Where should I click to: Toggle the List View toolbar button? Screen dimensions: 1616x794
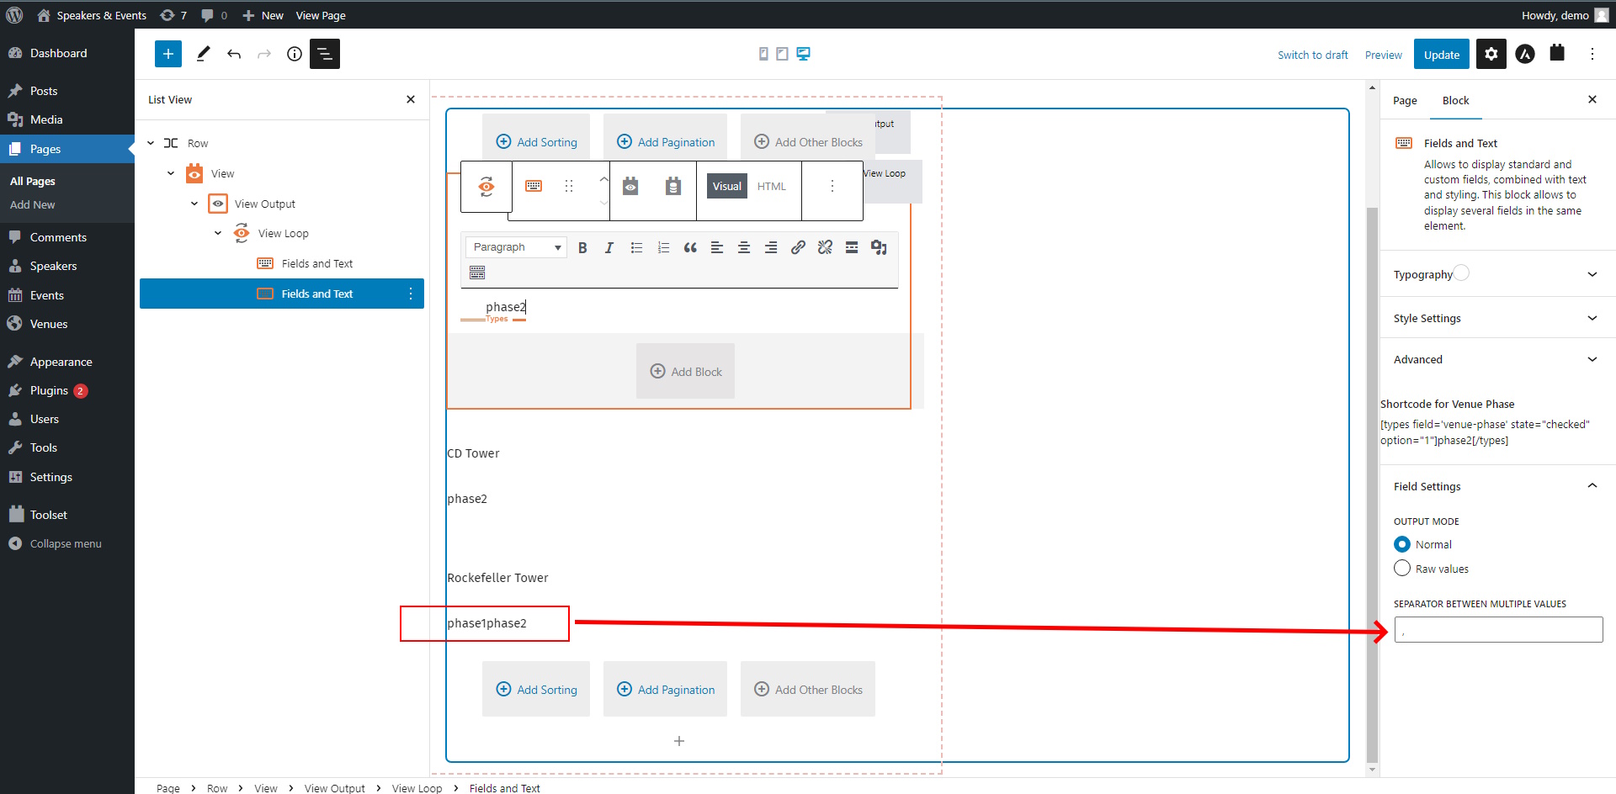pos(325,54)
